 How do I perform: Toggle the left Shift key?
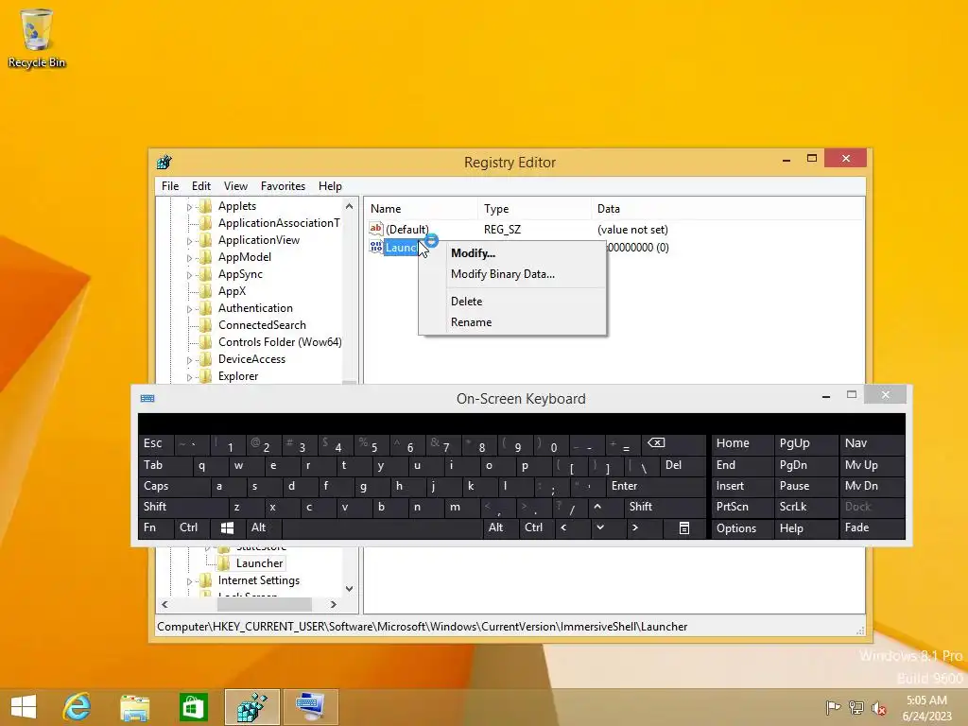182,507
